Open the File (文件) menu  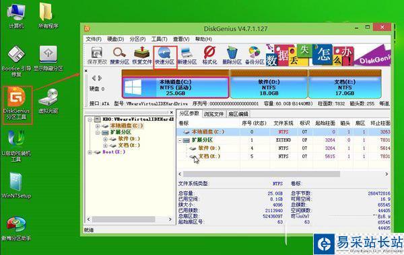94,39
